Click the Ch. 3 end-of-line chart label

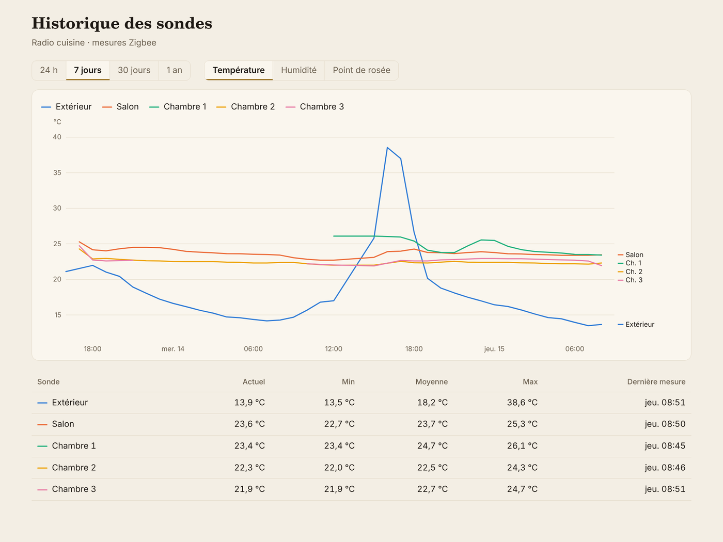click(x=630, y=280)
